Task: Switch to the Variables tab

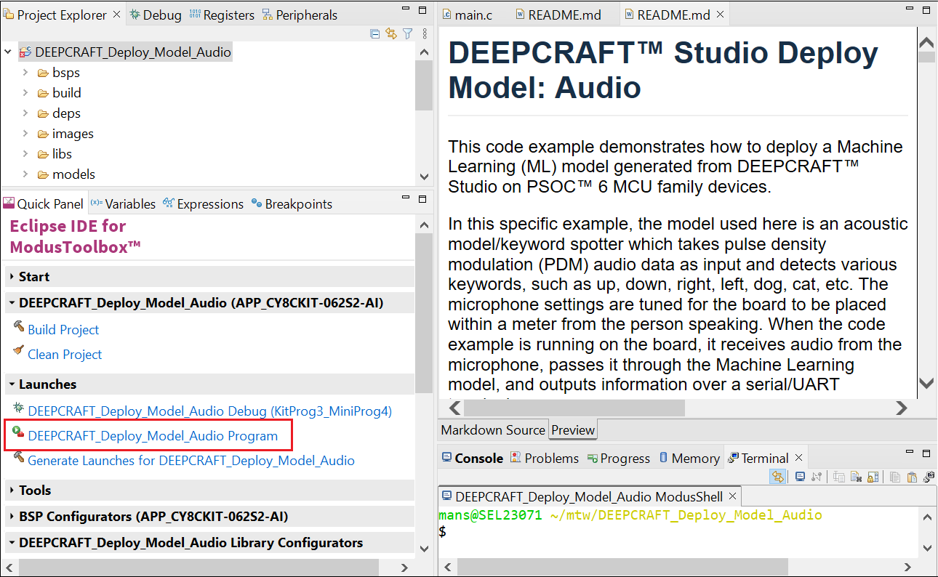Action: pyautogui.click(x=123, y=204)
